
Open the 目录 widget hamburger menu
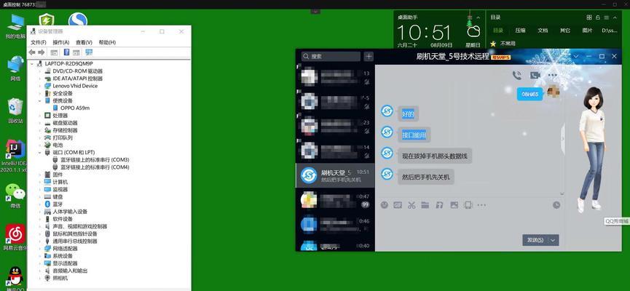click(607, 17)
